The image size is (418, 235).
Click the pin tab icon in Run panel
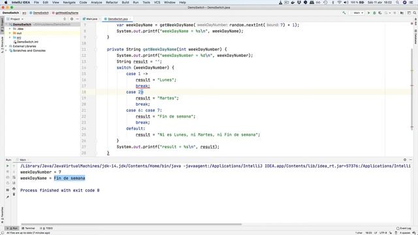click(7, 197)
